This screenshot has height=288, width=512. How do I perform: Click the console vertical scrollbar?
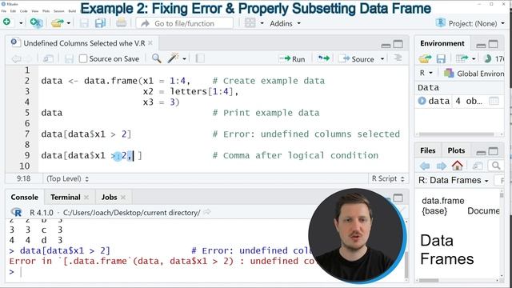406,265
